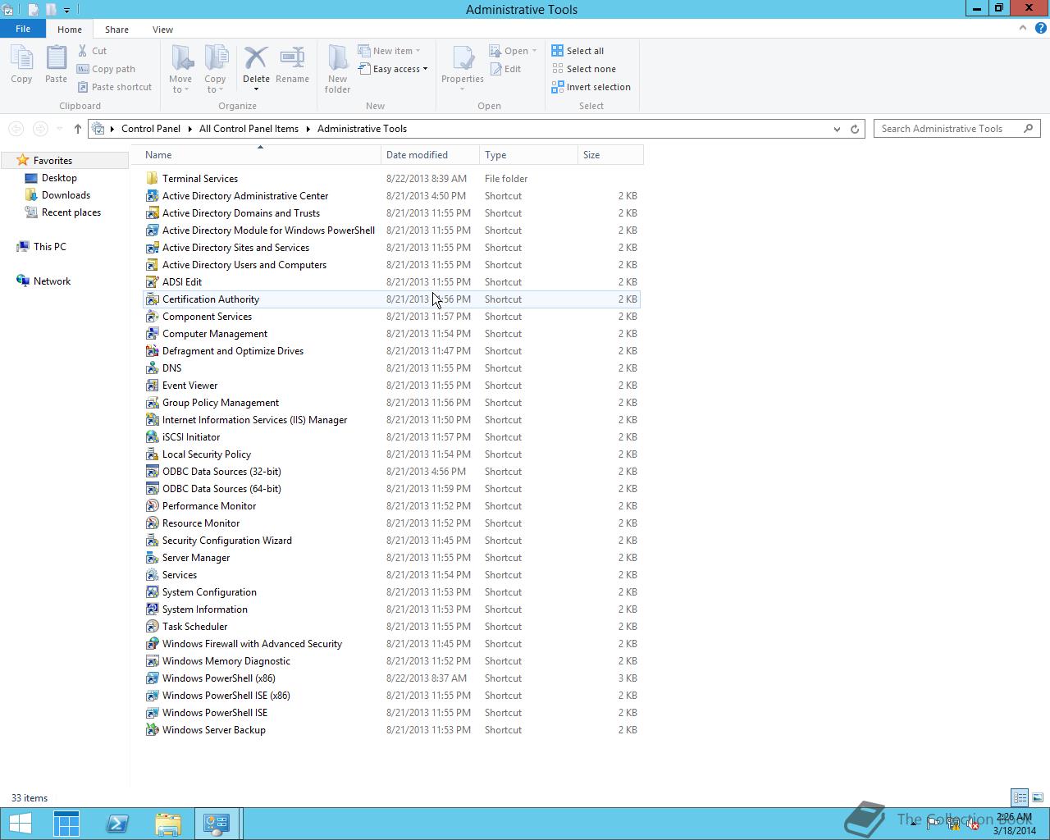Switch to the Share ribbon tab
1050x840 pixels.
pyautogui.click(x=116, y=30)
